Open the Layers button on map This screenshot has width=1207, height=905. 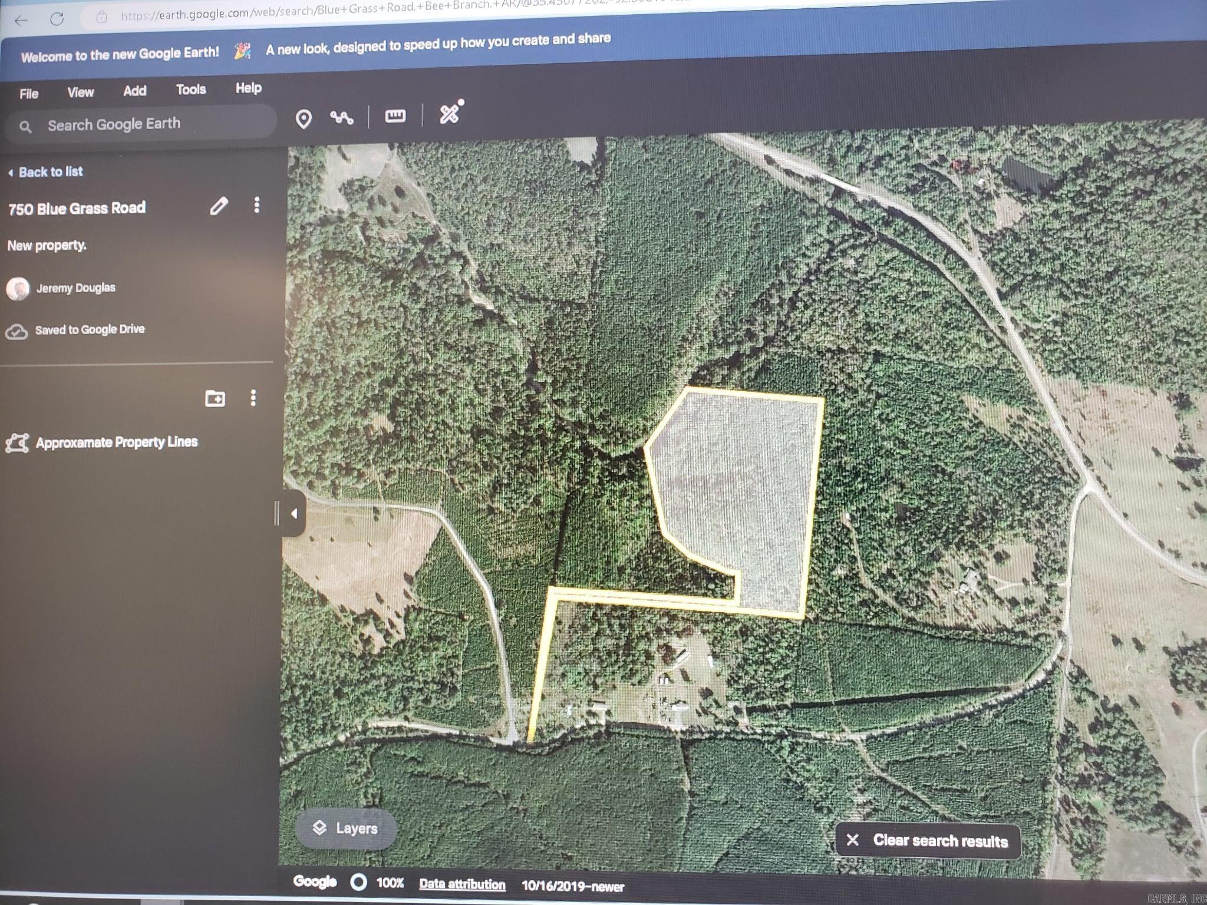tap(346, 828)
